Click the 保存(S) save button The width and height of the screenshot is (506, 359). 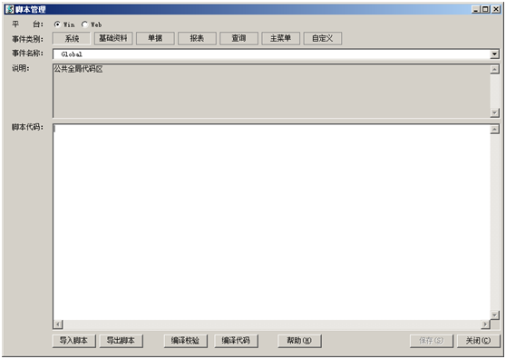[x=432, y=341]
